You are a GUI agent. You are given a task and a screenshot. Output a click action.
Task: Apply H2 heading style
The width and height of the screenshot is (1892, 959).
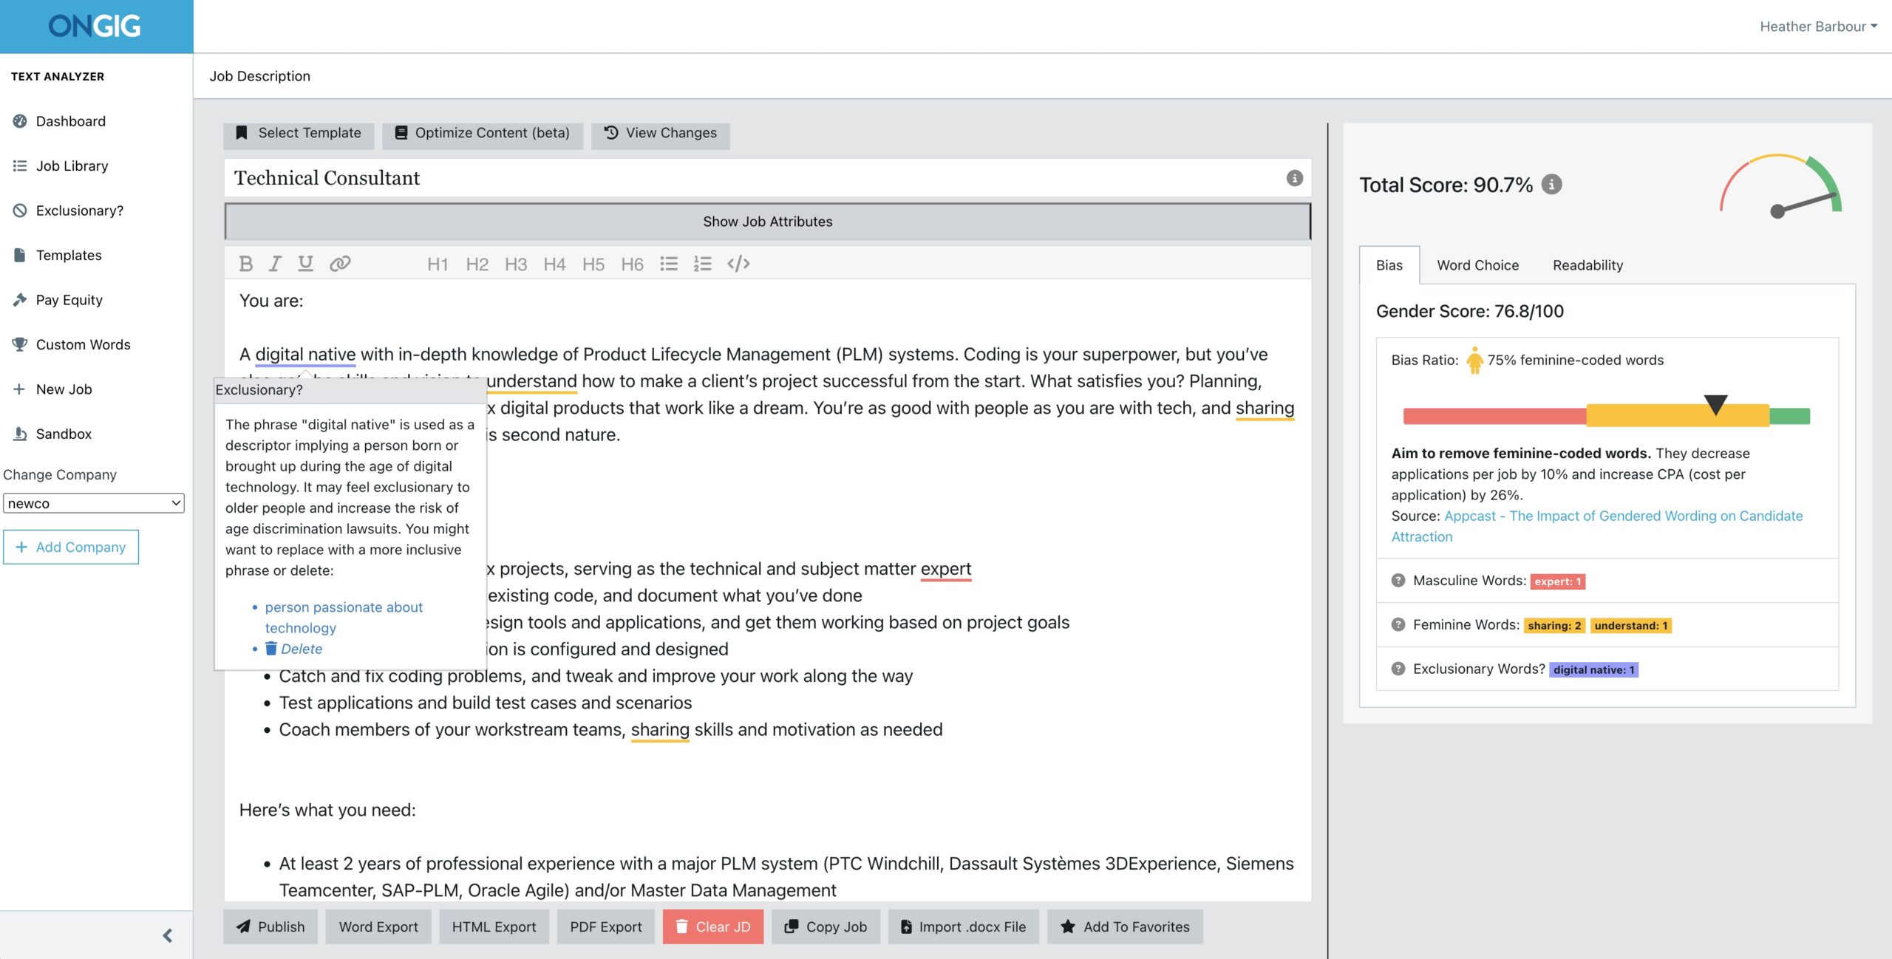point(477,265)
